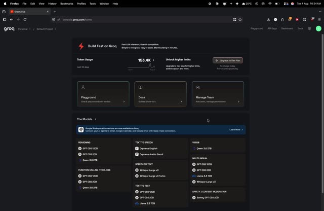Open the Wi-Fi status icon
This screenshot has height=211, width=324.
(x=270, y=4)
